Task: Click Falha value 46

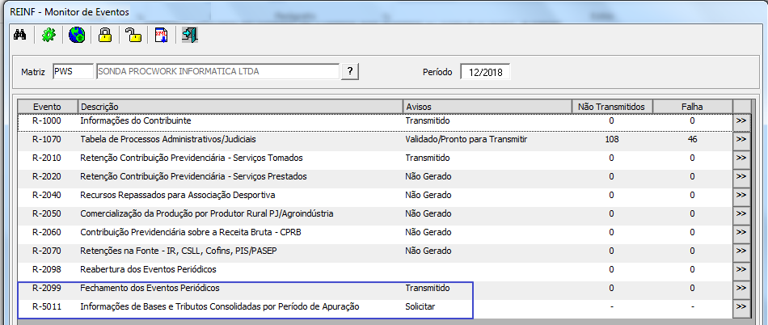Action: pyautogui.click(x=692, y=140)
